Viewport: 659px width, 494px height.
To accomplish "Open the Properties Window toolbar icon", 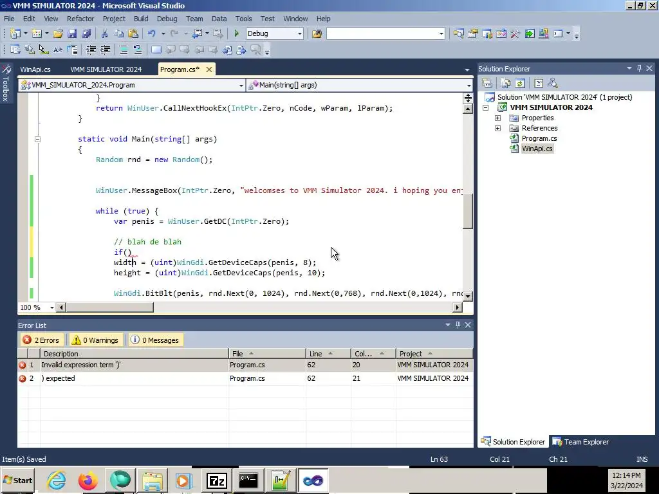I will 473,33.
